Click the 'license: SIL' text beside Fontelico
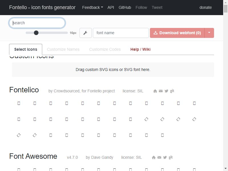The image size is (228, 171). 133,91
